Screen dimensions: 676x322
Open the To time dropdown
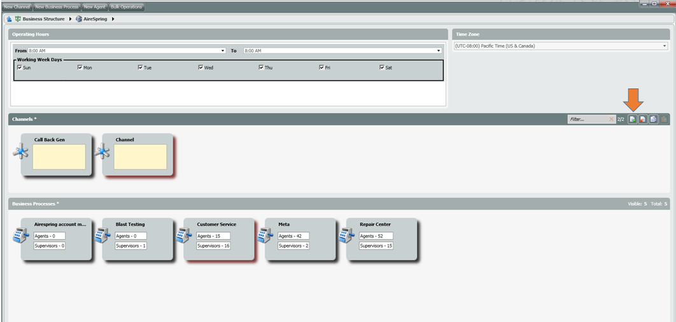[439, 50]
